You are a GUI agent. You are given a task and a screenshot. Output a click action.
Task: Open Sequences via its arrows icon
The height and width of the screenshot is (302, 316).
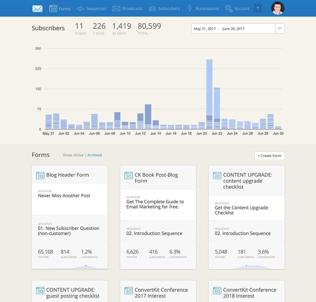[x=80, y=8]
